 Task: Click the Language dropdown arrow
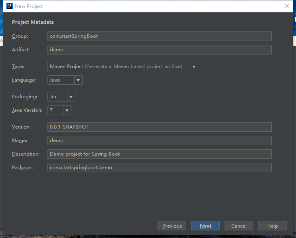(x=78, y=80)
